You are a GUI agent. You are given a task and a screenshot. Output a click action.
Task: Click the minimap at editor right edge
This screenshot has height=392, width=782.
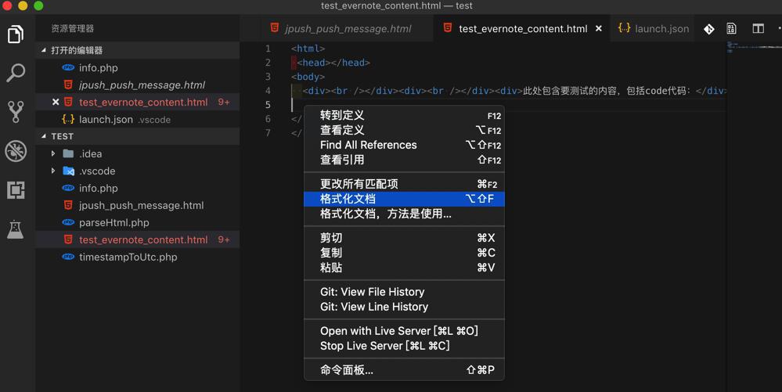coord(754,216)
